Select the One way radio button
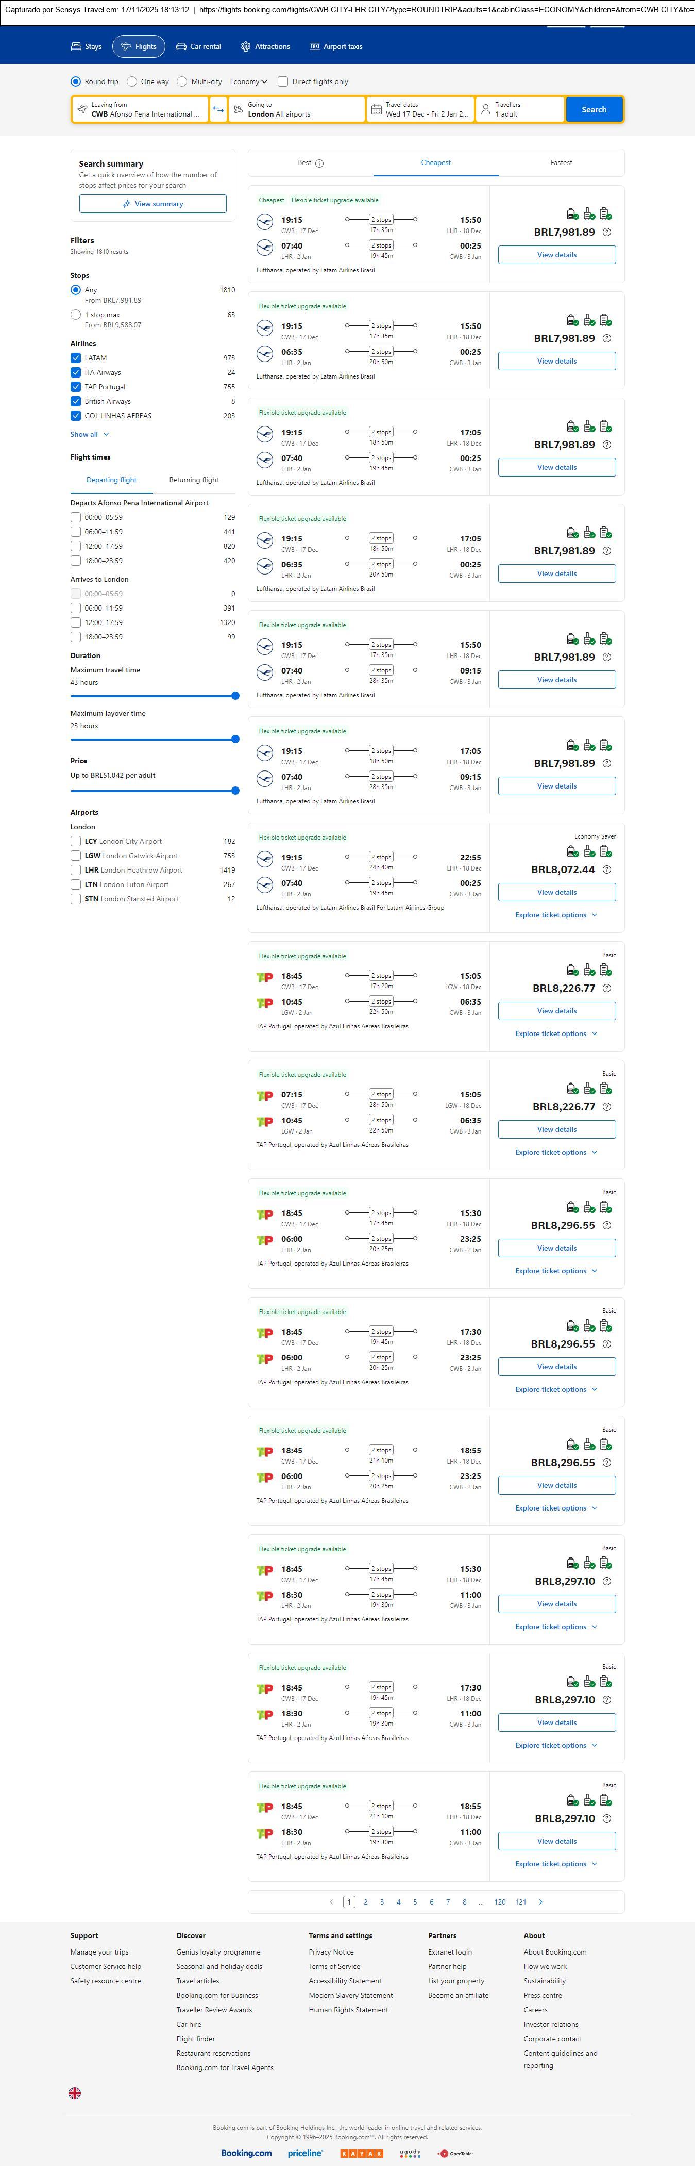 (132, 81)
